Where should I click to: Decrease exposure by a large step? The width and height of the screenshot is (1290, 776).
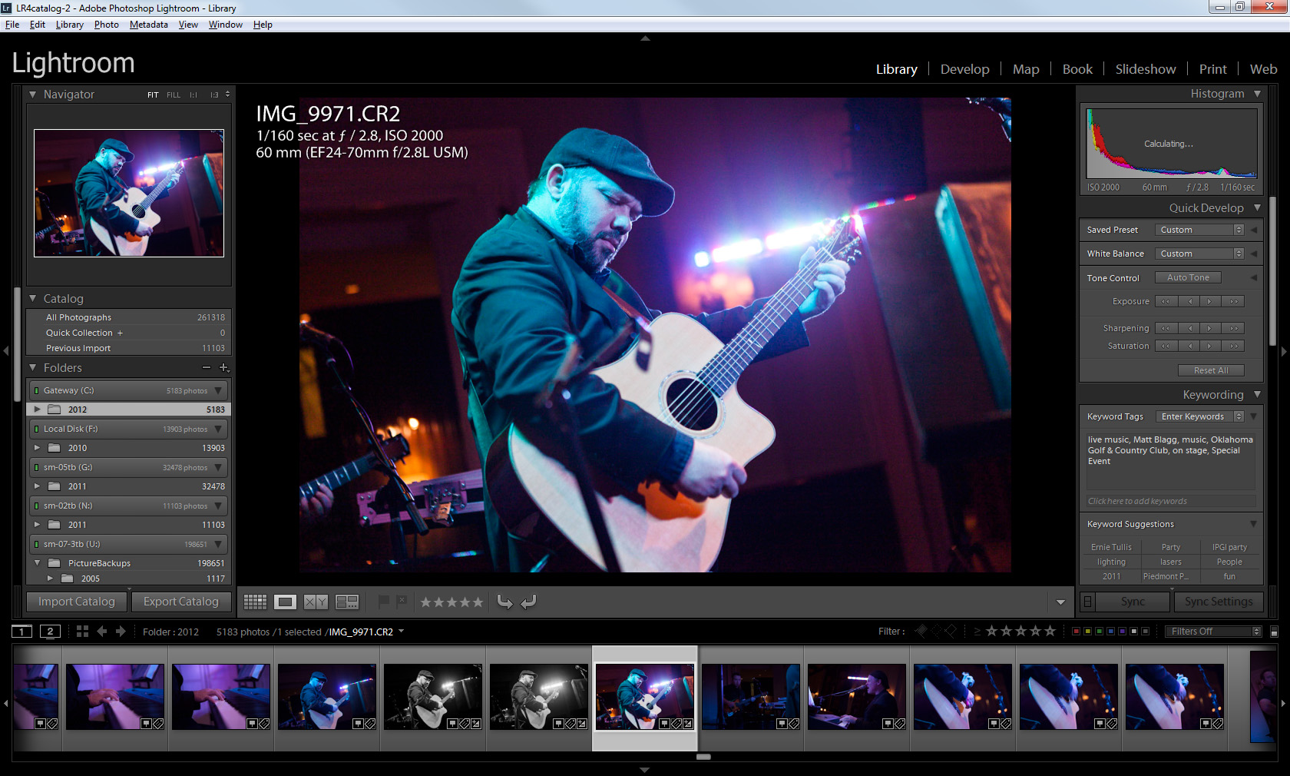1166,301
